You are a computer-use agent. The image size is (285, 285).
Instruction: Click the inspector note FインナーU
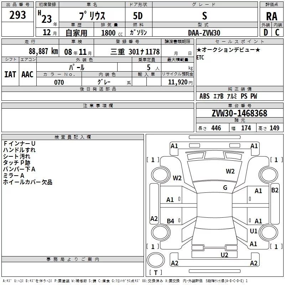pyautogui.click(x=19, y=144)
